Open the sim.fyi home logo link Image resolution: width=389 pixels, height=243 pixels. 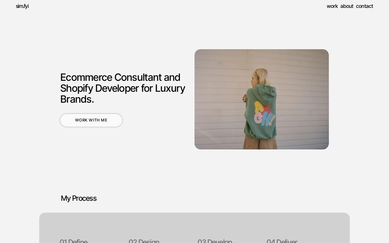(22, 6)
